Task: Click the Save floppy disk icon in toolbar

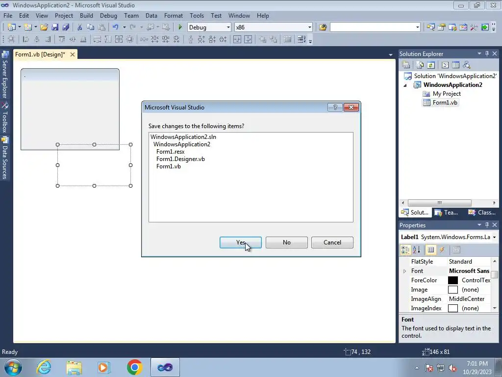Action: (x=55, y=27)
